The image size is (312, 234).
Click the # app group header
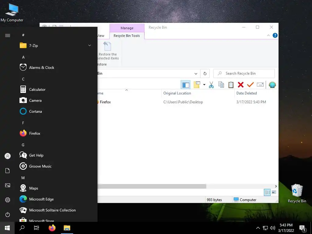(x=23, y=35)
